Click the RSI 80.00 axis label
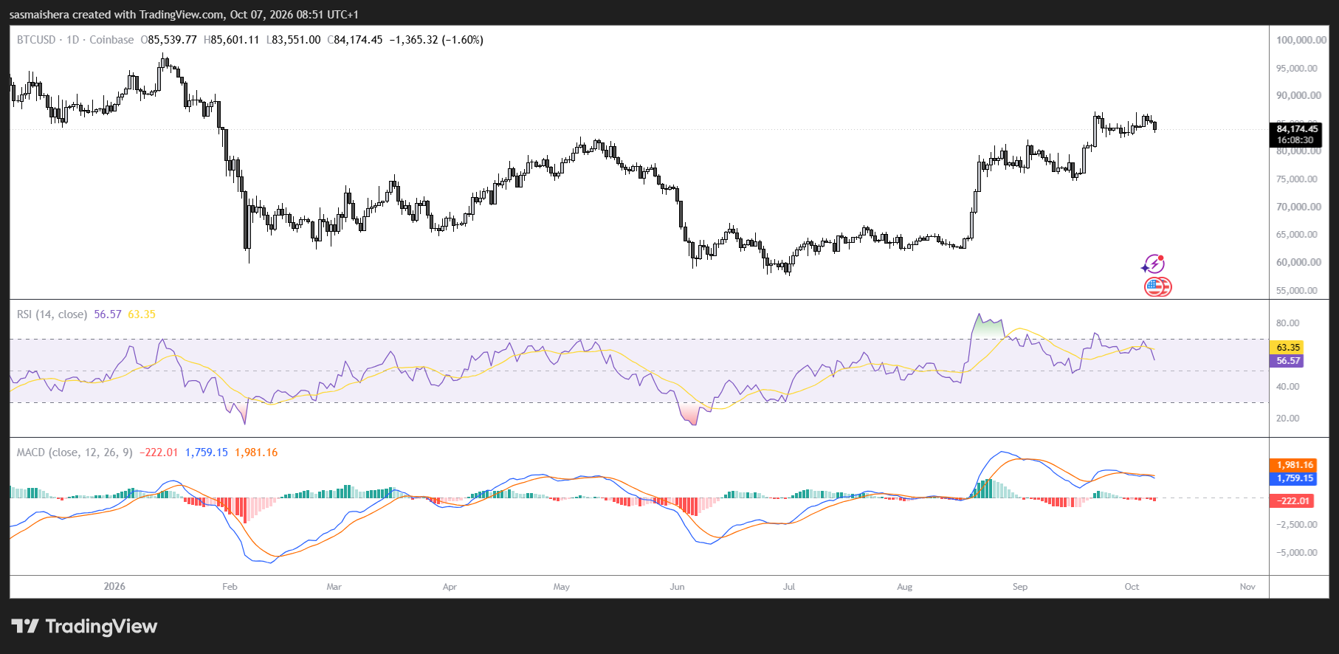Screen dimensions: 1339x654 tap(1287, 323)
